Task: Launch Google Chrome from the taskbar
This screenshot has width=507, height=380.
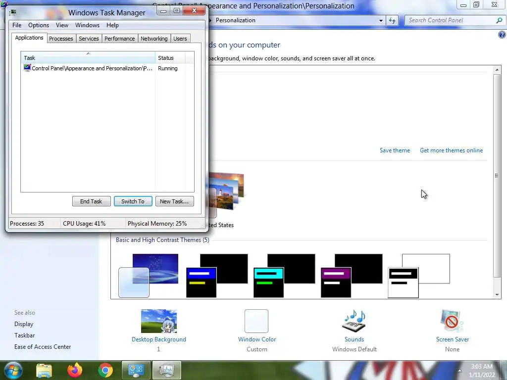Action: [105, 370]
